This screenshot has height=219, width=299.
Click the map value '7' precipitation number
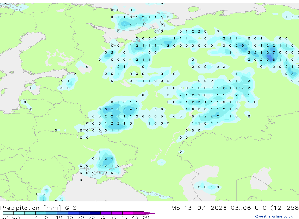pyautogui.click(x=274, y=53)
